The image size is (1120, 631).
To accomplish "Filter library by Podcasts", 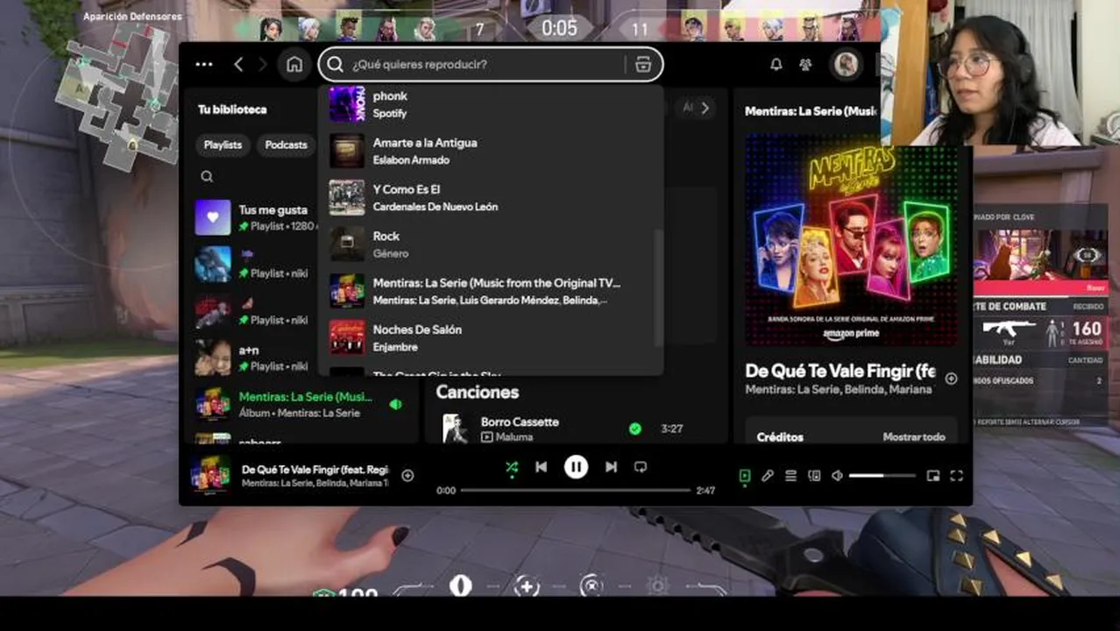I will tap(286, 145).
